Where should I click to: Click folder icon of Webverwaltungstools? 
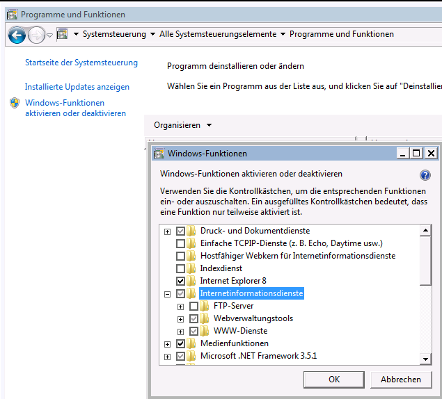point(205,318)
